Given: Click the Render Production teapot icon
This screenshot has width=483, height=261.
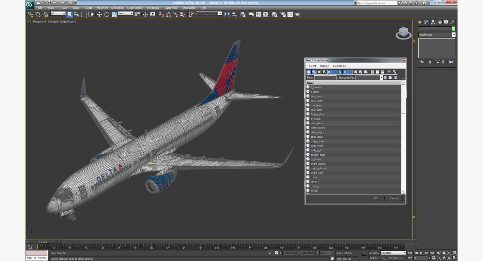Looking at the screenshot, I should tap(298, 14).
